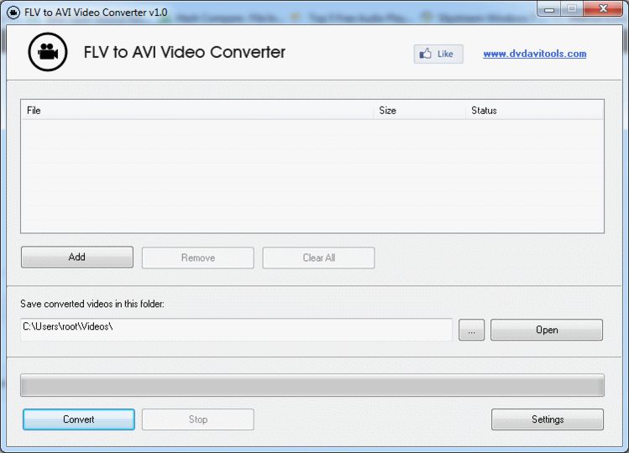629x453 pixels.
Task: Click the Stop button
Action: (197, 419)
